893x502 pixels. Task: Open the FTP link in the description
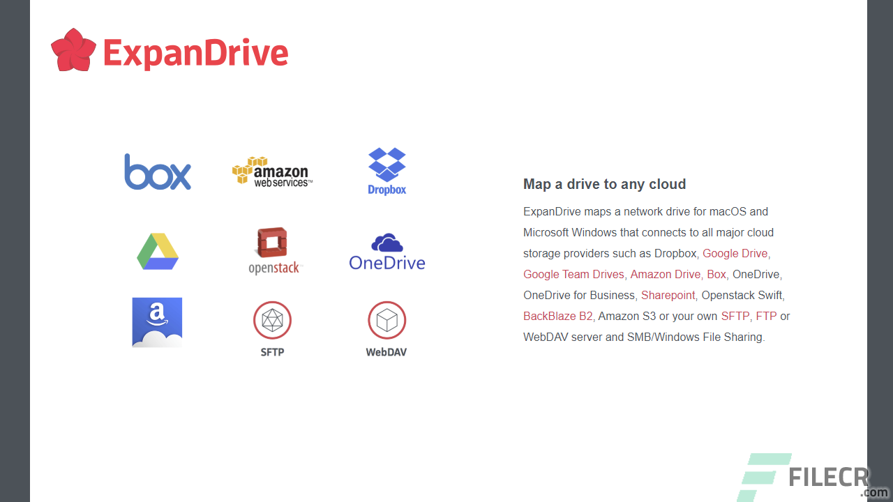coord(766,317)
